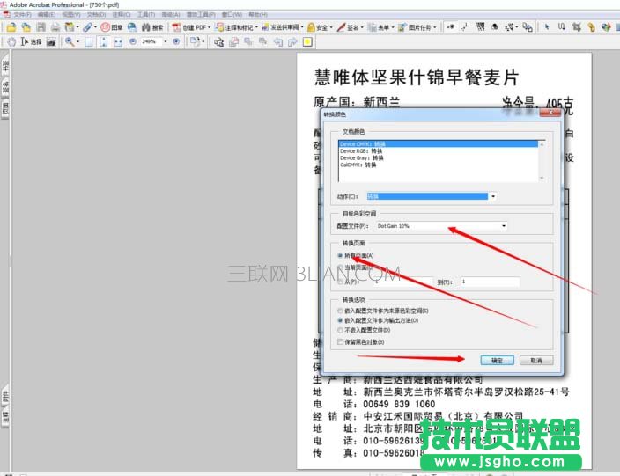
Task: Toggle the 保留黑色对象 checkbox
Action: pyautogui.click(x=340, y=341)
